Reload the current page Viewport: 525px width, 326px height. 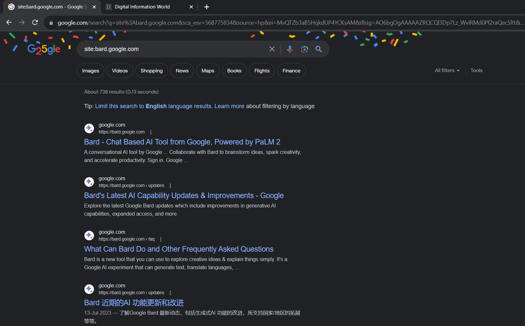coord(35,22)
